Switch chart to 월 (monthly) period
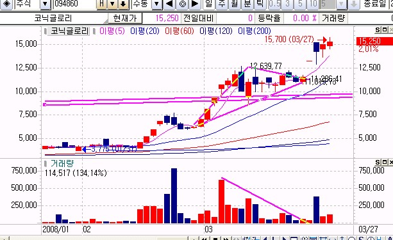 (235, 4)
